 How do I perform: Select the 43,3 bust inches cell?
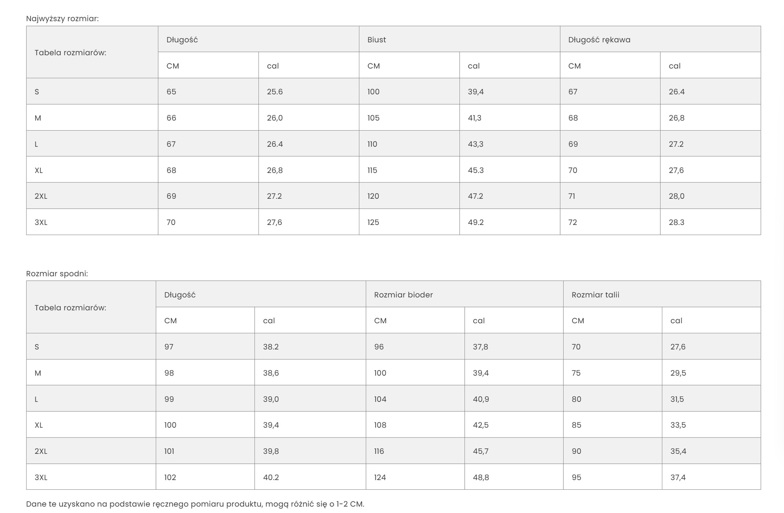point(476,144)
